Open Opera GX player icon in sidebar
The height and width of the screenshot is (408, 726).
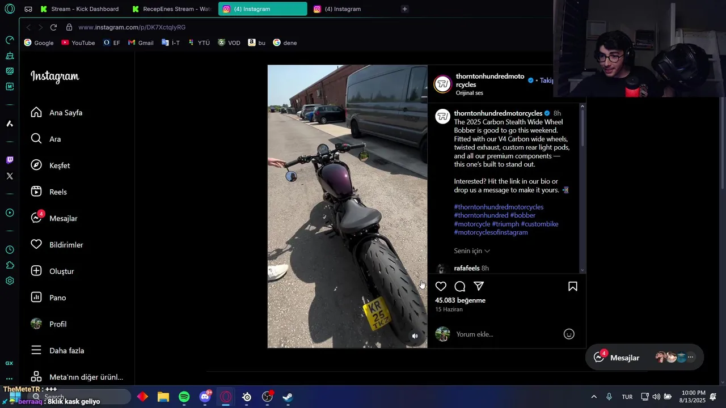click(10, 212)
